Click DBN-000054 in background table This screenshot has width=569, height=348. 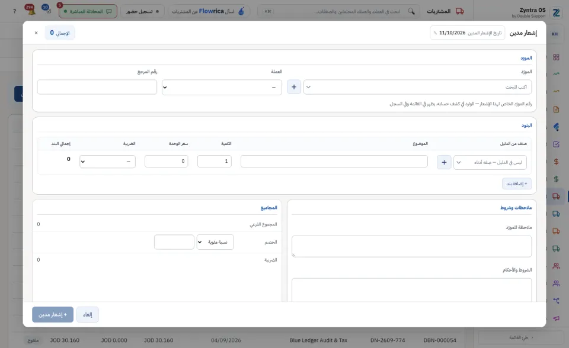(x=440, y=340)
